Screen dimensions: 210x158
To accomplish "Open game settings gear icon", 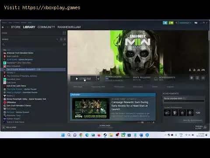I will pos(192,78).
